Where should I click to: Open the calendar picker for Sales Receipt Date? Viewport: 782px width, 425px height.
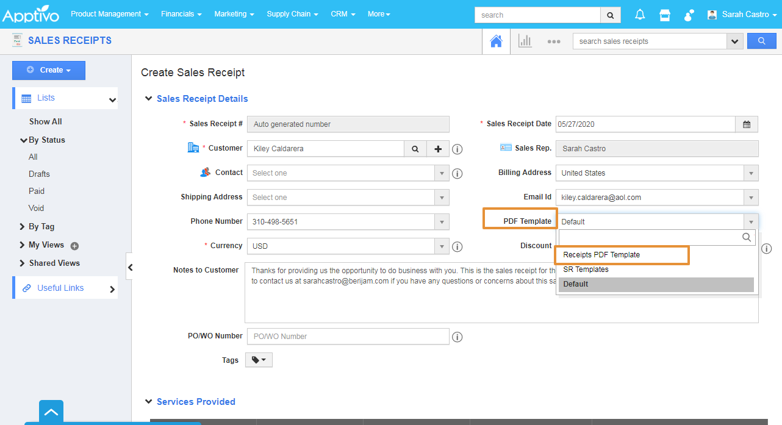pos(747,124)
